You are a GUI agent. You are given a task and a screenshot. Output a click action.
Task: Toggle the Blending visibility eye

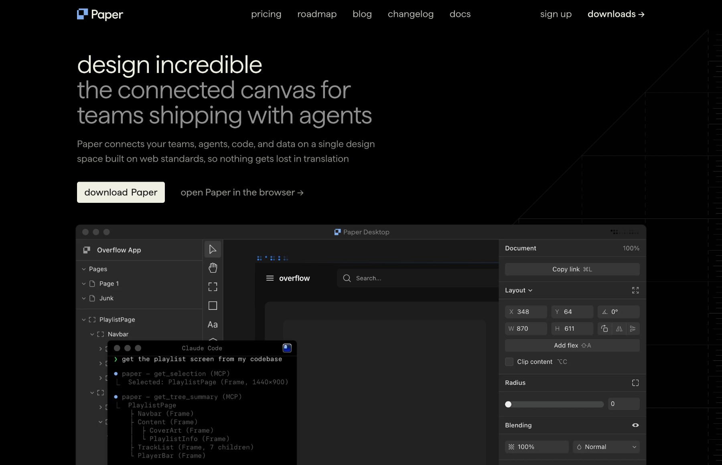tap(635, 425)
